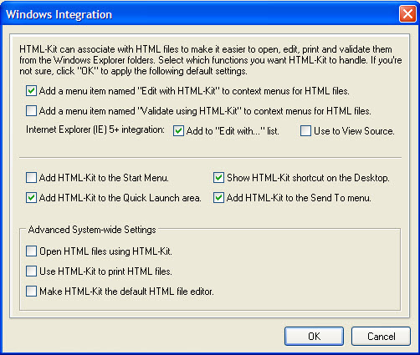This screenshot has width=420, height=355.
Task: Click the "Make HTML-Kit the default HTML file editor" text
Action: click(126, 292)
